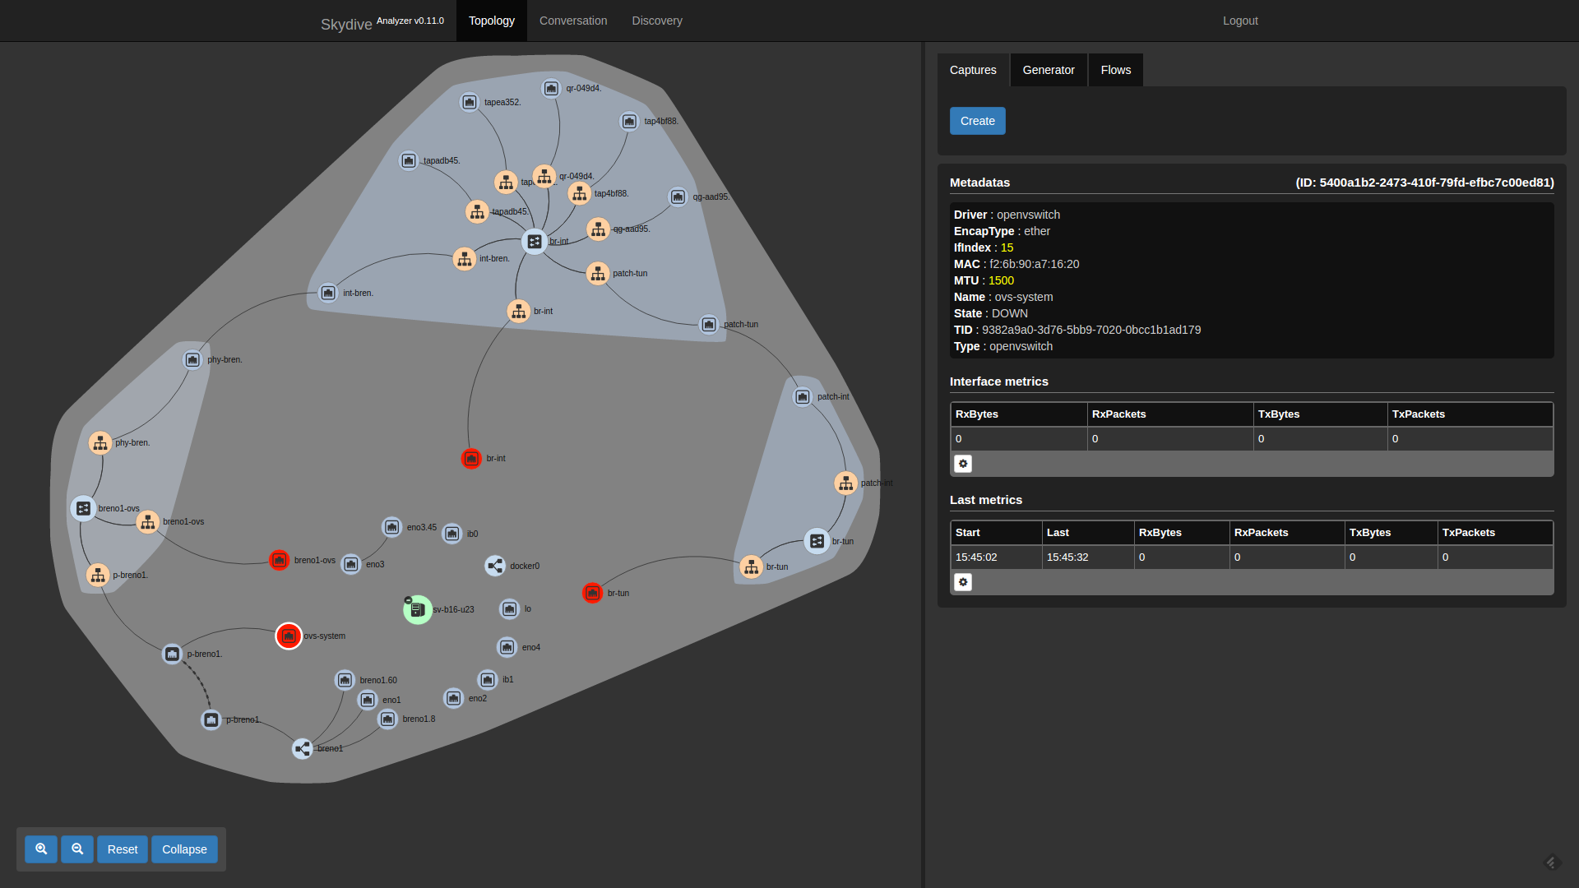
Task: Select the eno1 interface node
Action: point(368,700)
